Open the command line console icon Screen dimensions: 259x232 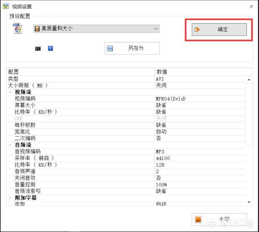(38, 48)
